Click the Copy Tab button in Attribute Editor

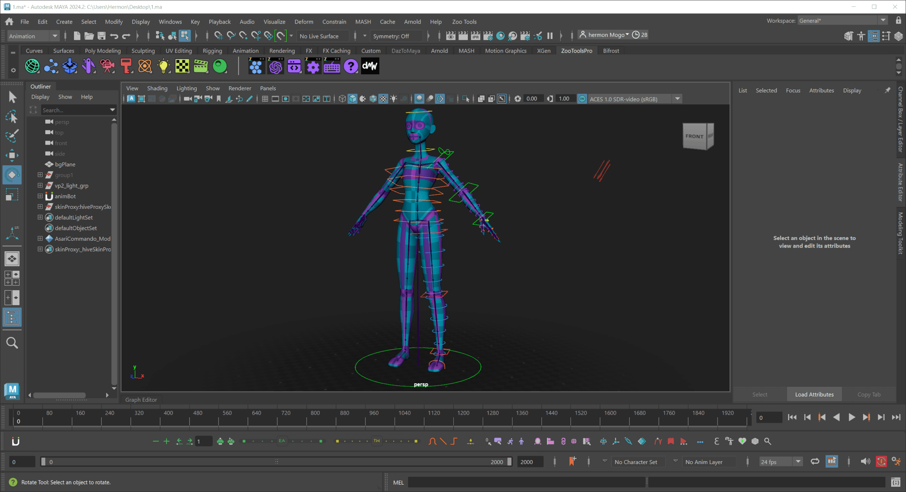point(869,394)
